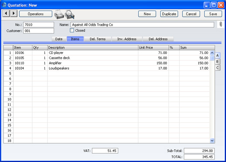Click the No. field containing 7010
This screenshot has width=226, height=162.
pos(39,25)
